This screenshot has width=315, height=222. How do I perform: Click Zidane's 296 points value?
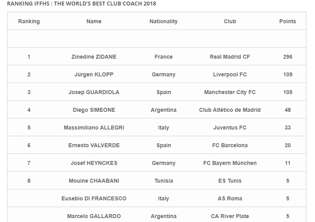(287, 57)
